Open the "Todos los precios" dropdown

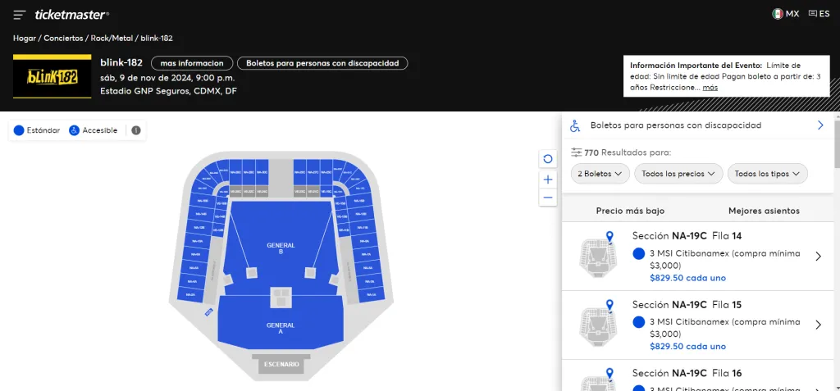680,174
